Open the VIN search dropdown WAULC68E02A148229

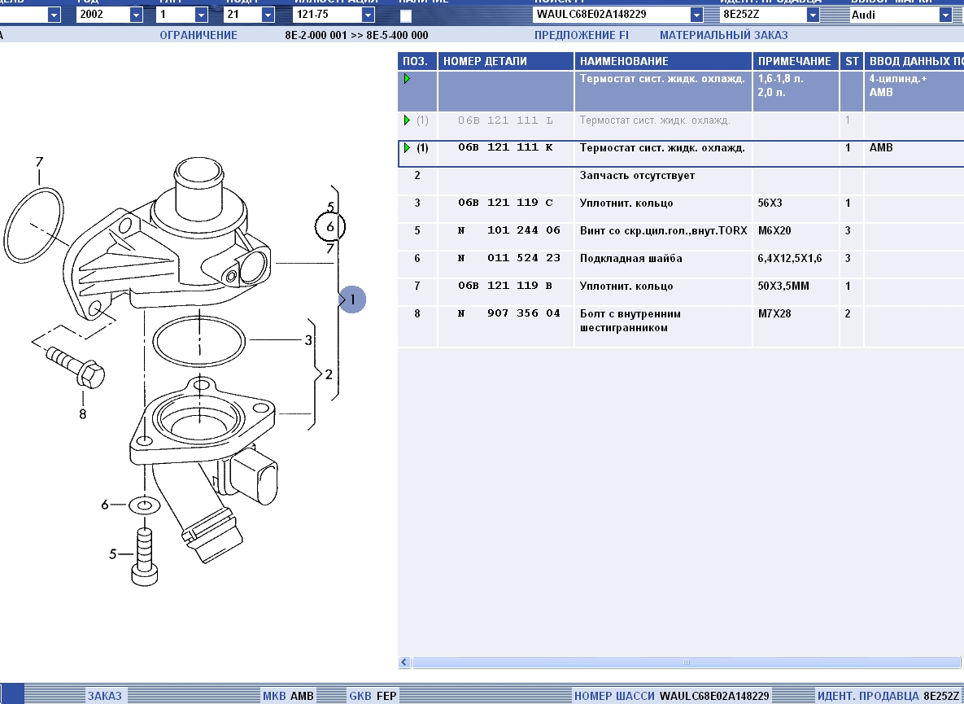[696, 15]
